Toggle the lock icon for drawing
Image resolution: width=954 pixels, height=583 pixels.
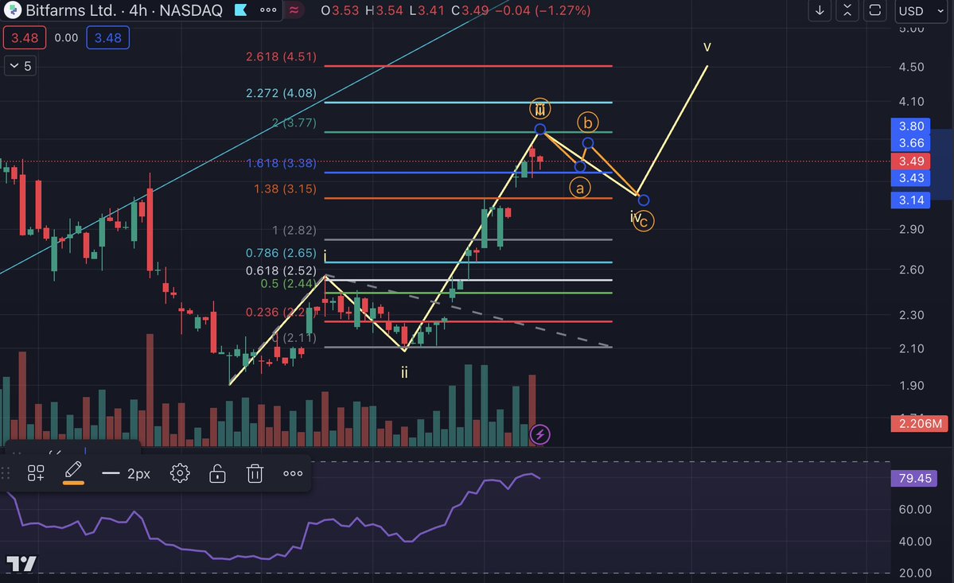[x=217, y=473]
